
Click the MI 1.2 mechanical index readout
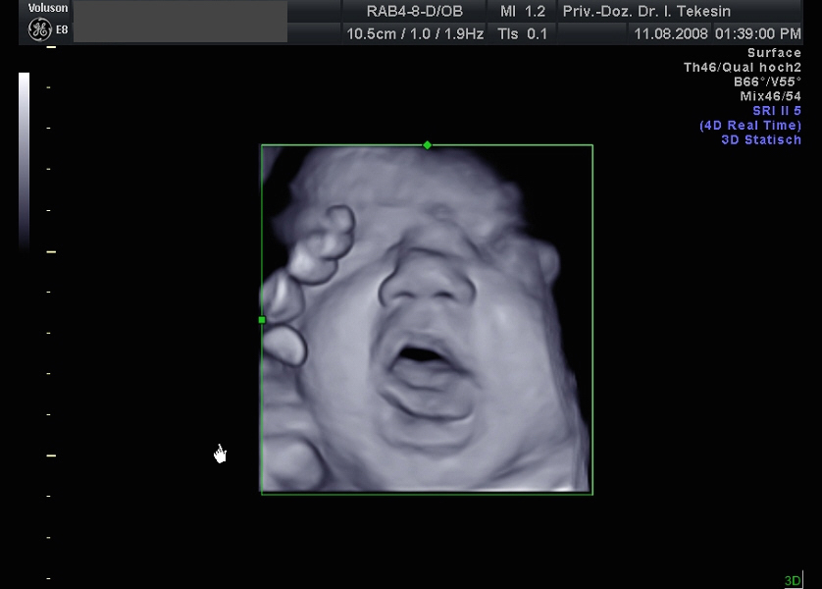[523, 12]
